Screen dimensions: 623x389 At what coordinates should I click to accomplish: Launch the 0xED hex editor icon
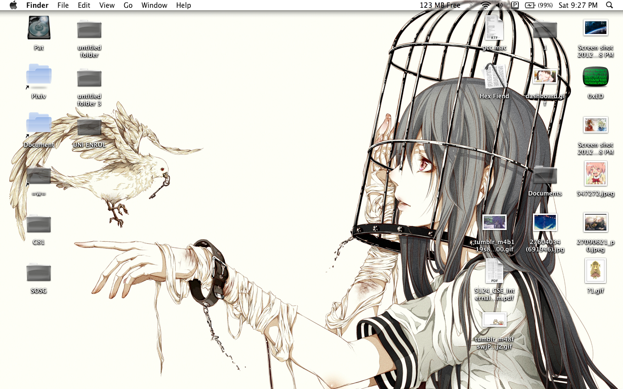(596, 77)
